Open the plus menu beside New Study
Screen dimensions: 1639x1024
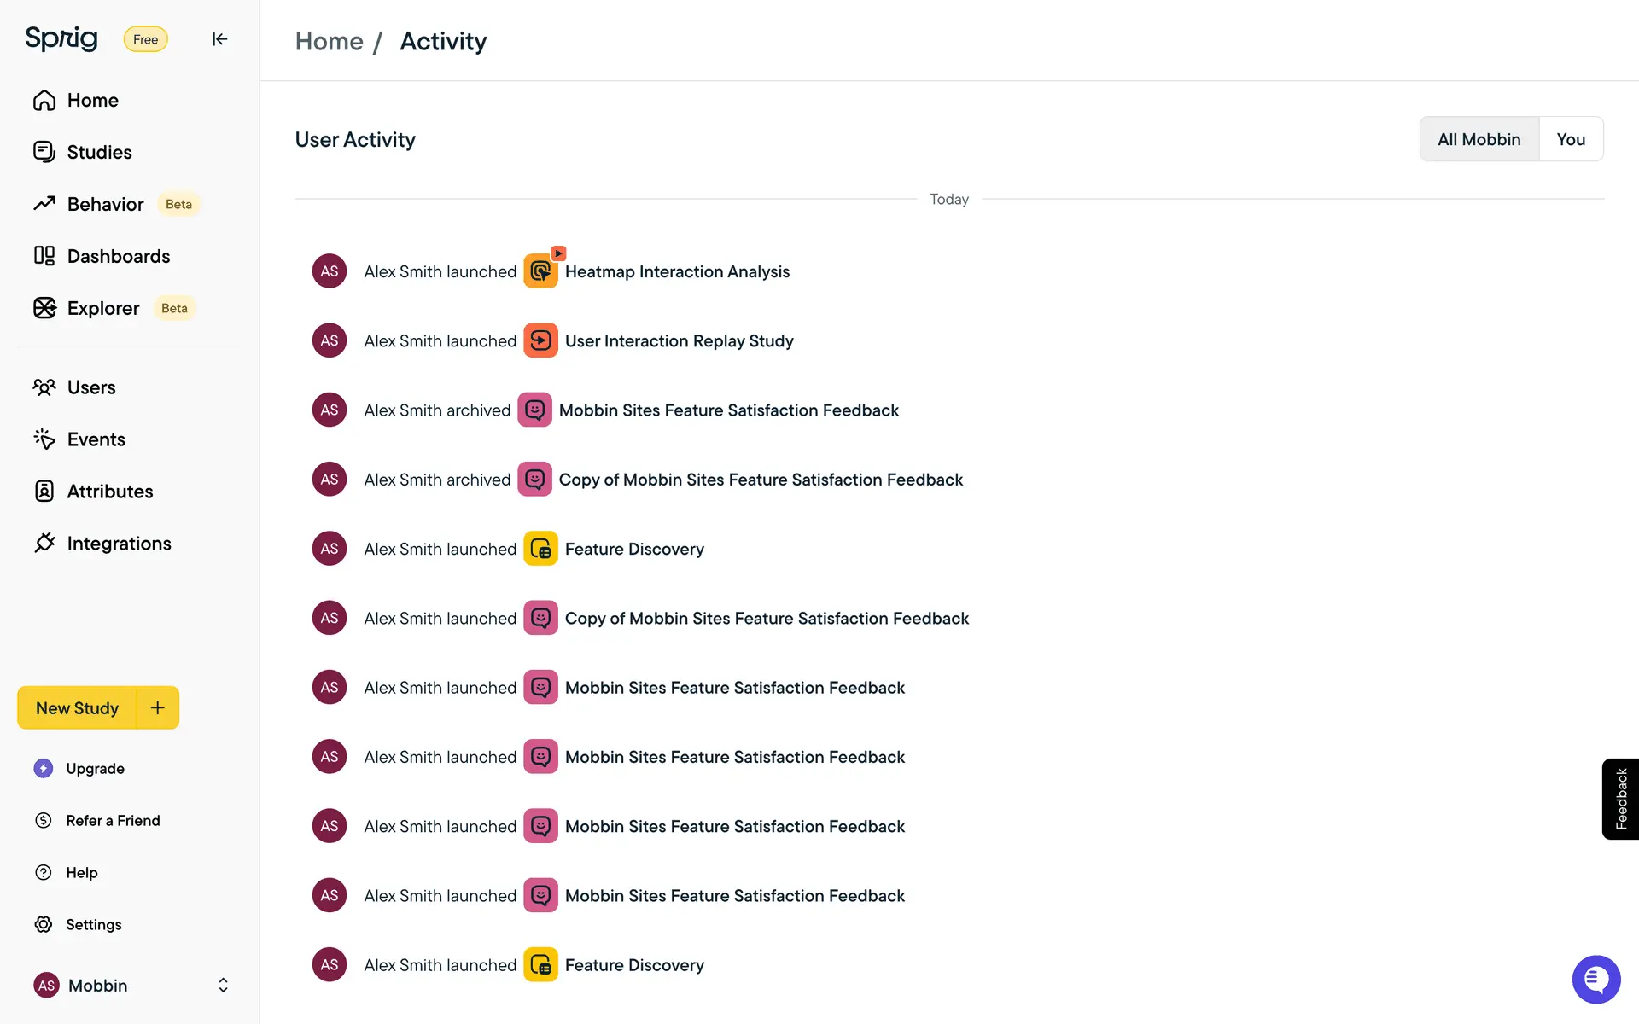point(158,707)
